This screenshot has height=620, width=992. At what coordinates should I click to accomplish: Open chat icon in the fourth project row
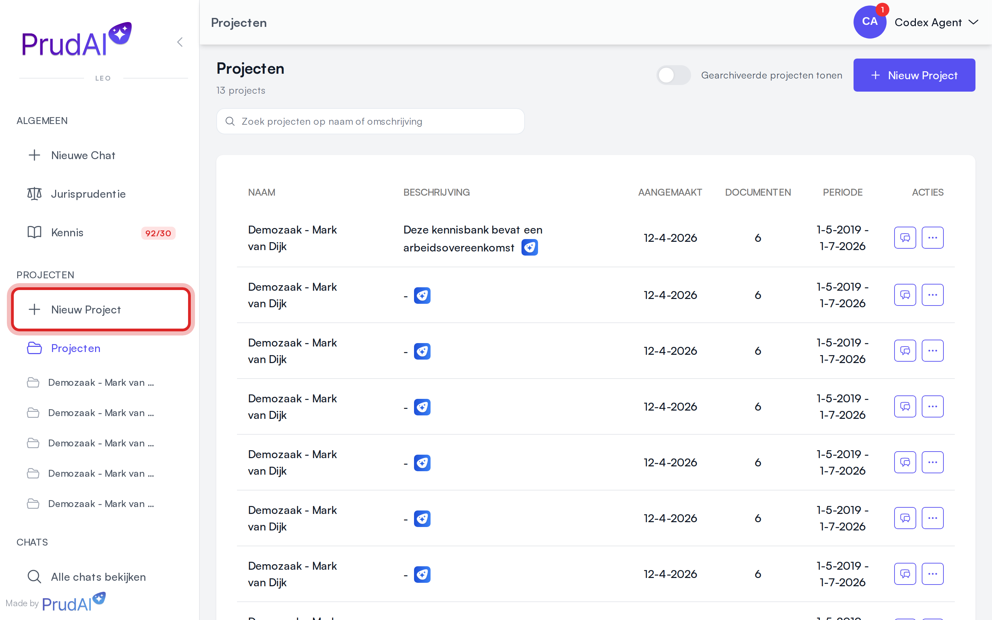tap(905, 406)
